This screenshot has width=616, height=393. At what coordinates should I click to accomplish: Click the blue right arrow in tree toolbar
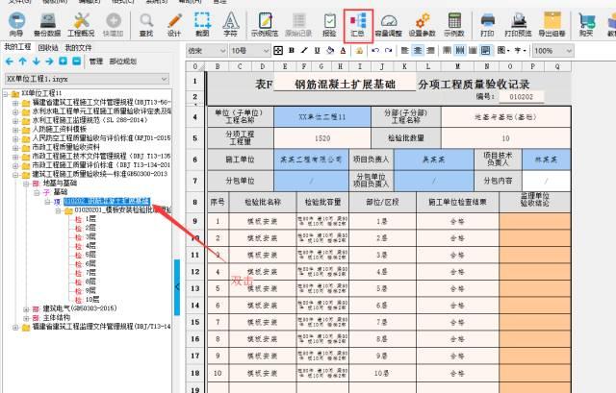pos(49,61)
